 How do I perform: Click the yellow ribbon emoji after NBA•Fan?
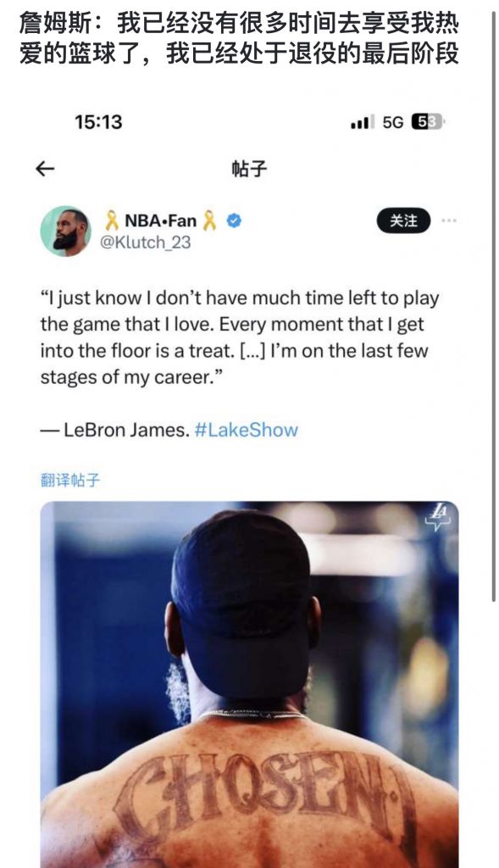[209, 220]
